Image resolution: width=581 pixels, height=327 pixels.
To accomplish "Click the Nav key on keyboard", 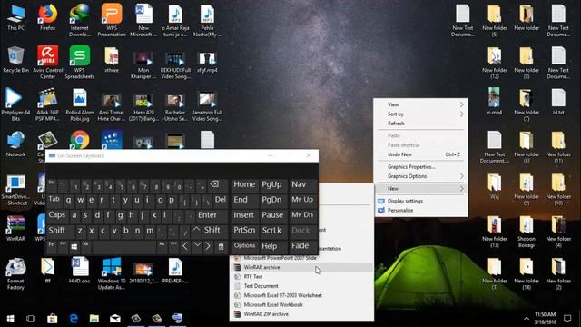I will 302,184.
